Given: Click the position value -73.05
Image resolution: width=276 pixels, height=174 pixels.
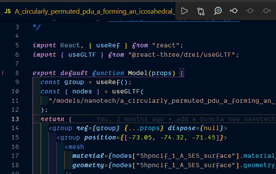Looking at the screenshot, I should 140,137.
